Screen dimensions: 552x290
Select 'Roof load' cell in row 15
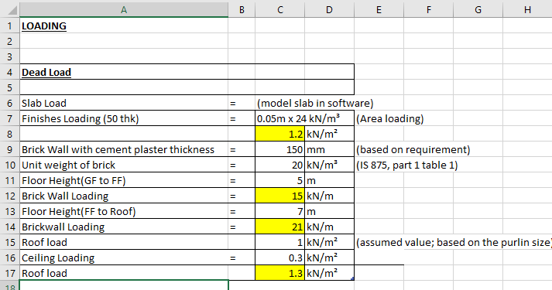[x=124, y=242]
